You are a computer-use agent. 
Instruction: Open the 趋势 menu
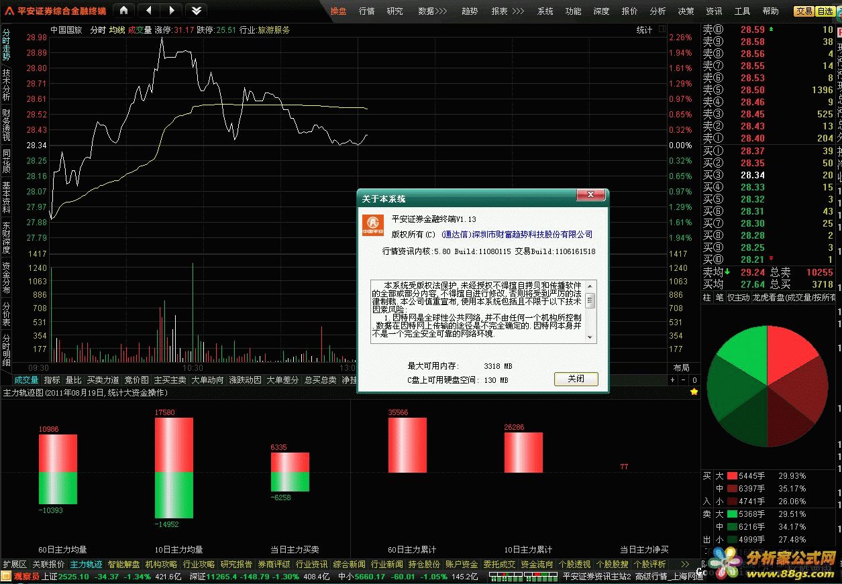pyautogui.click(x=470, y=11)
